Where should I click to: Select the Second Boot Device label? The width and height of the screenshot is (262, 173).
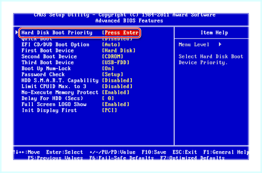(x=49, y=57)
